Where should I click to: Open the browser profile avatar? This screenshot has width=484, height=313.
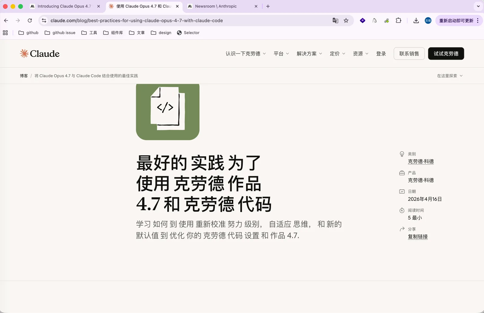click(428, 21)
